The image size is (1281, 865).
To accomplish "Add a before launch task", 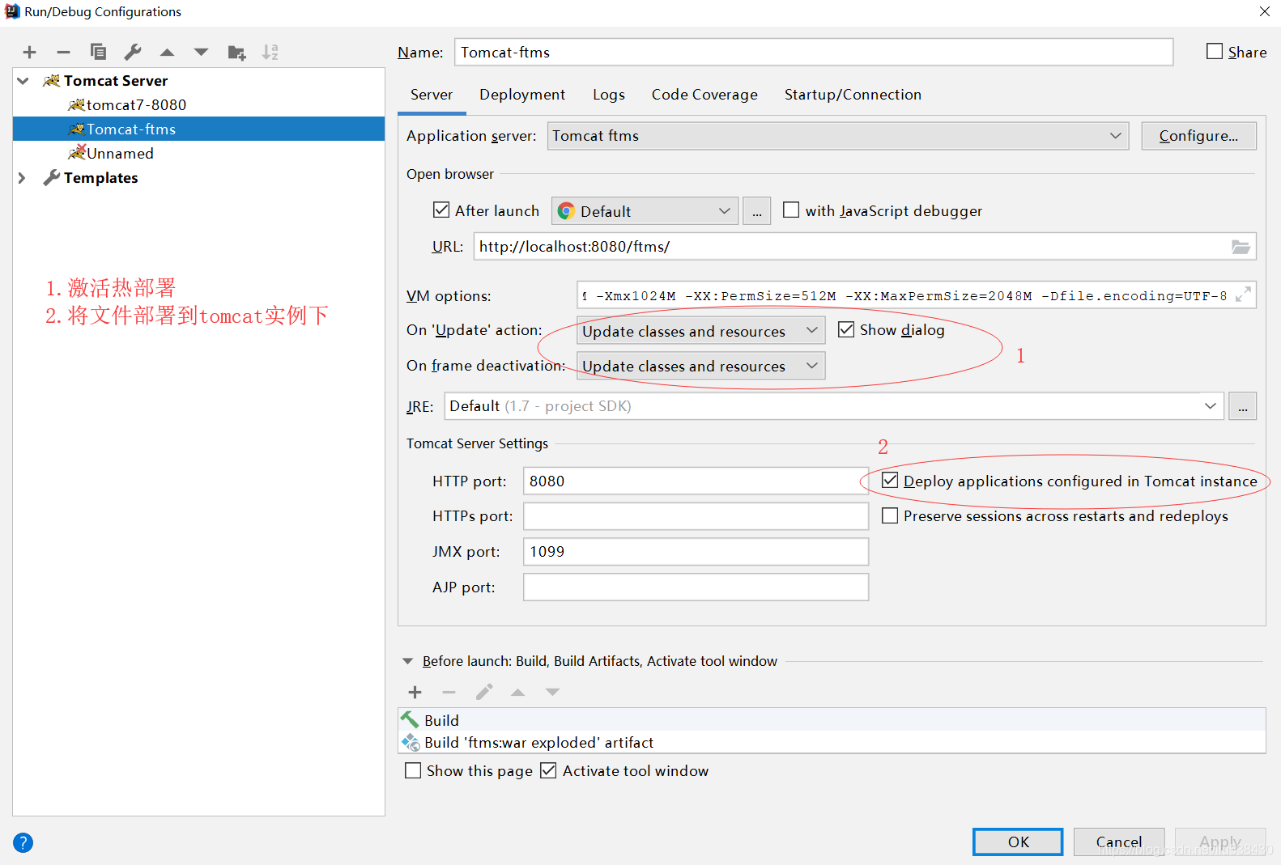I will click(415, 693).
